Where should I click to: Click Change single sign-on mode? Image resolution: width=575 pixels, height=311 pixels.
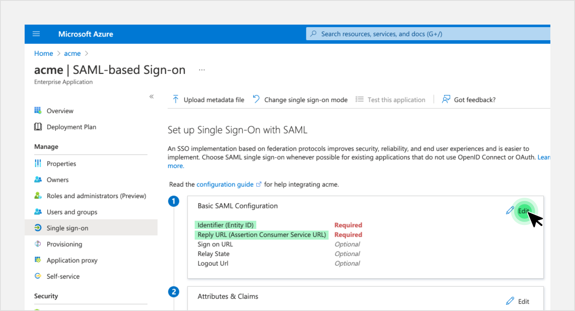pos(300,100)
